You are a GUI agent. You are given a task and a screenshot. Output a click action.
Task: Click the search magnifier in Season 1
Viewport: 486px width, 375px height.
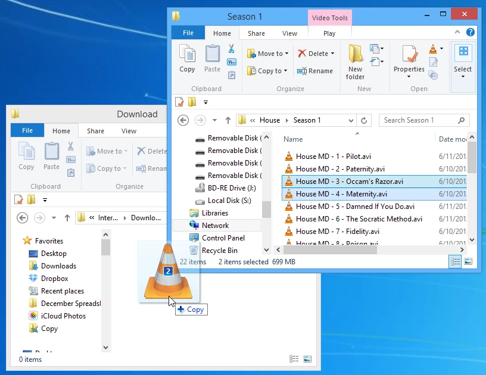[x=461, y=120]
